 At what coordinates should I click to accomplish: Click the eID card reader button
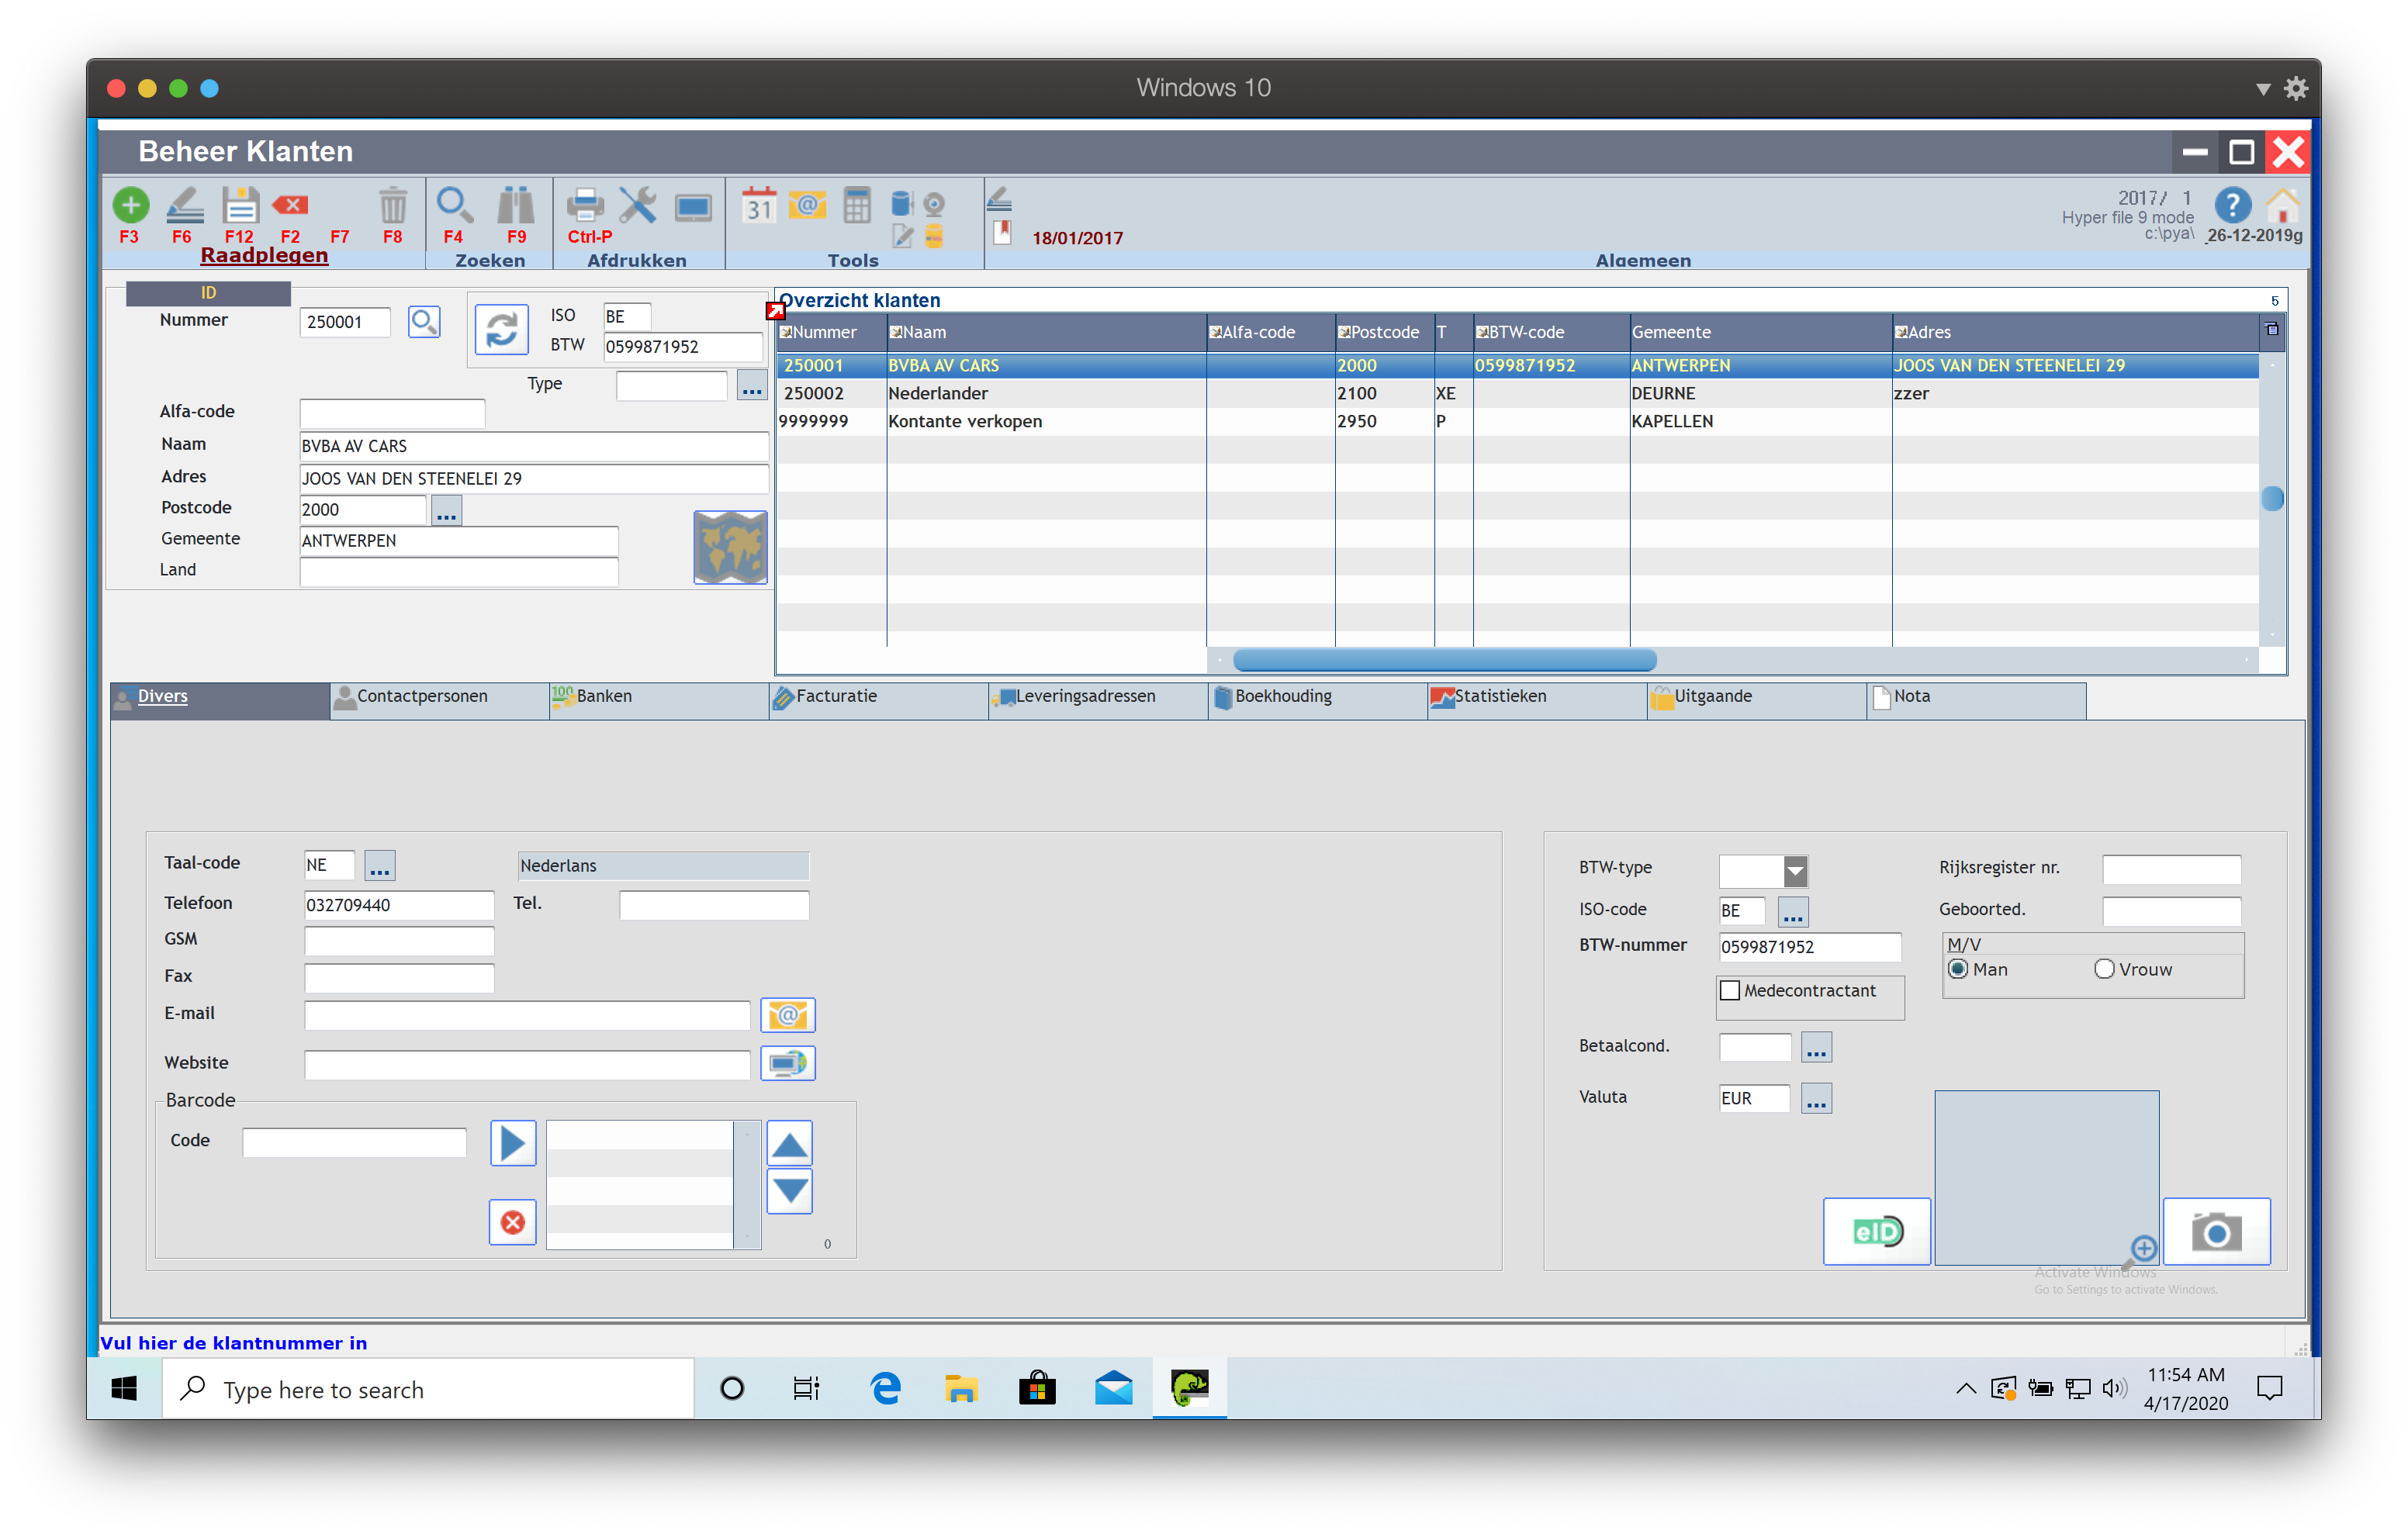click(x=1876, y=1231)
